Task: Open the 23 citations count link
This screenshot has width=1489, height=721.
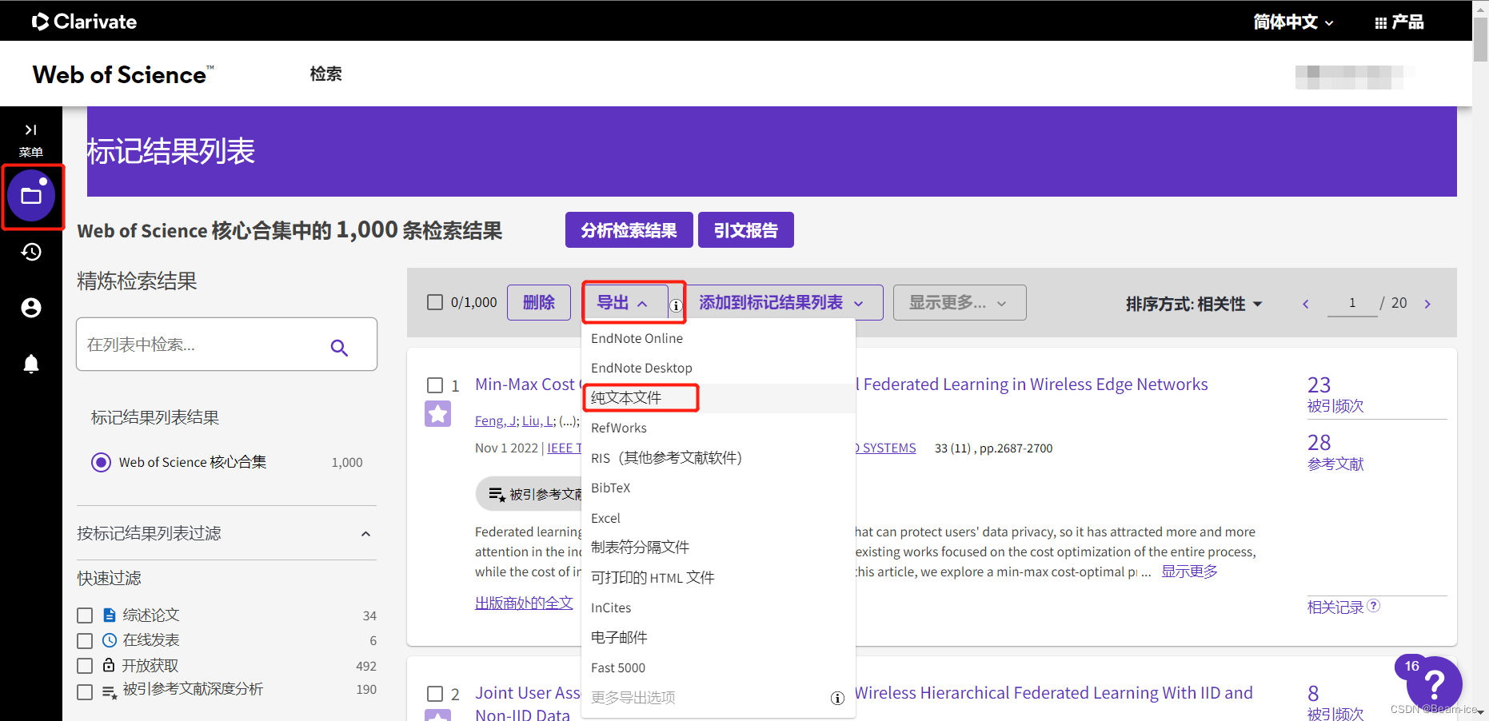Action: tap(1319, 384)
